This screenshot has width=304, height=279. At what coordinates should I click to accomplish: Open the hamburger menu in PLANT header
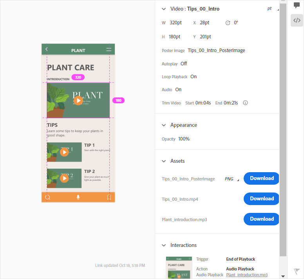(x=109, y=50)
